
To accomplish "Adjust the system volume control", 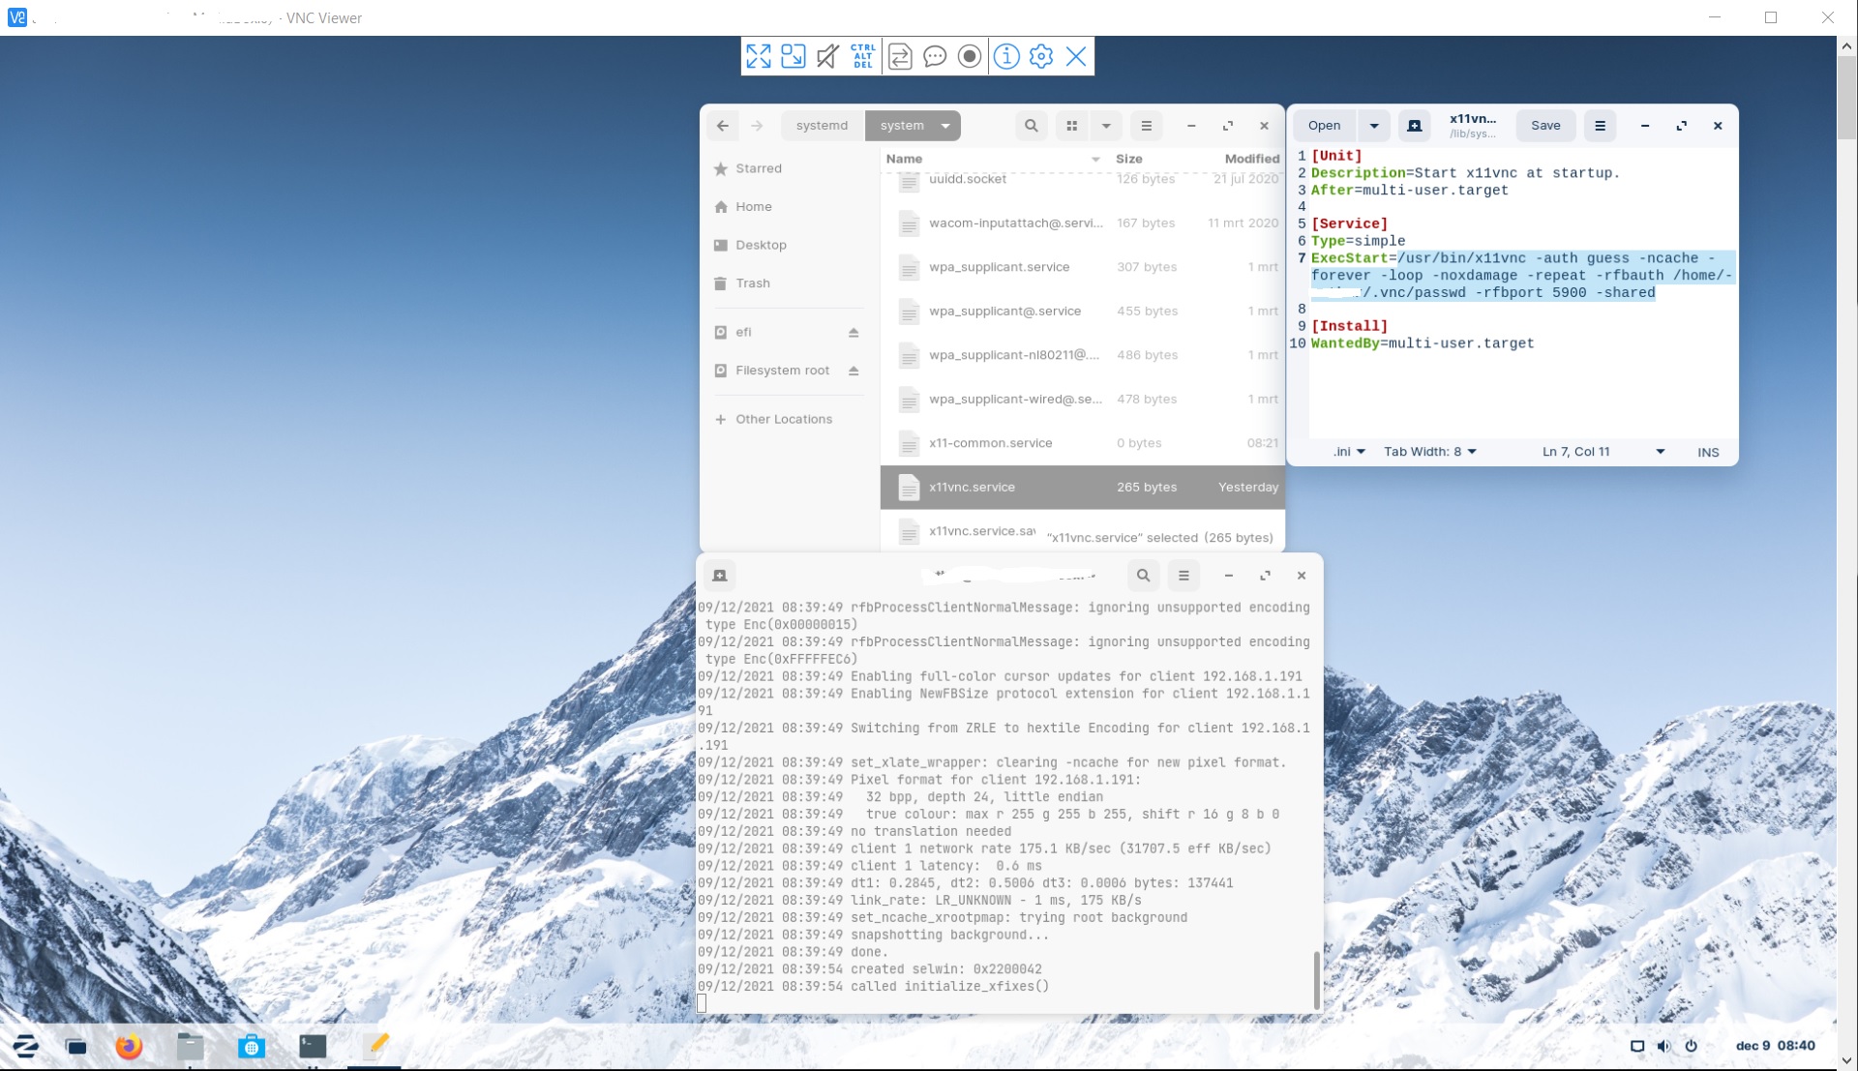I will [1663, 1046].
